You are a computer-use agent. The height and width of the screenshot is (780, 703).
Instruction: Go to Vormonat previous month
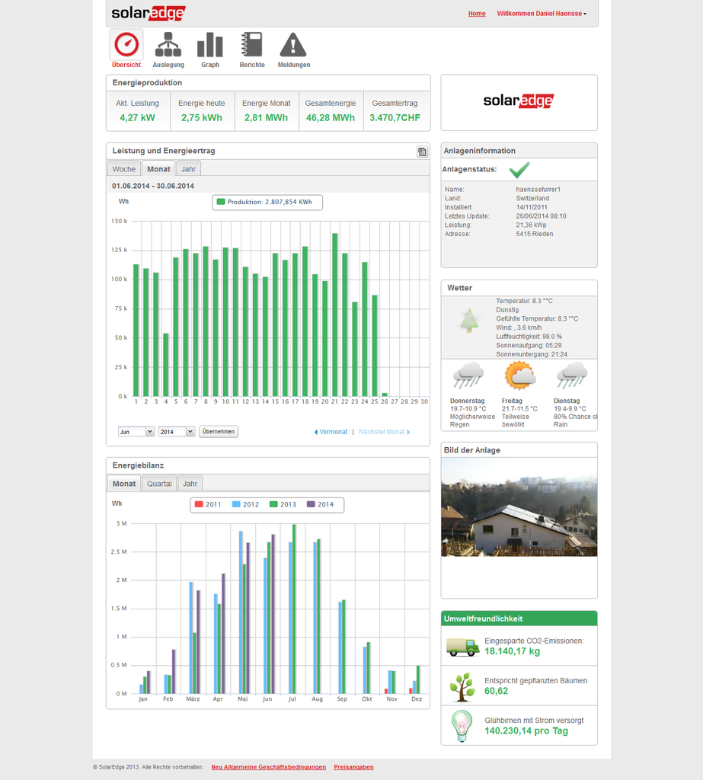[331, 432]
